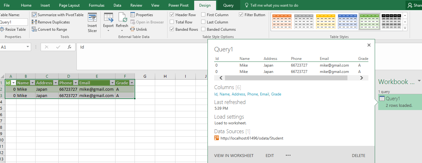Close the Query1 preview popup
422x163 pixels.
coord(369,45)
